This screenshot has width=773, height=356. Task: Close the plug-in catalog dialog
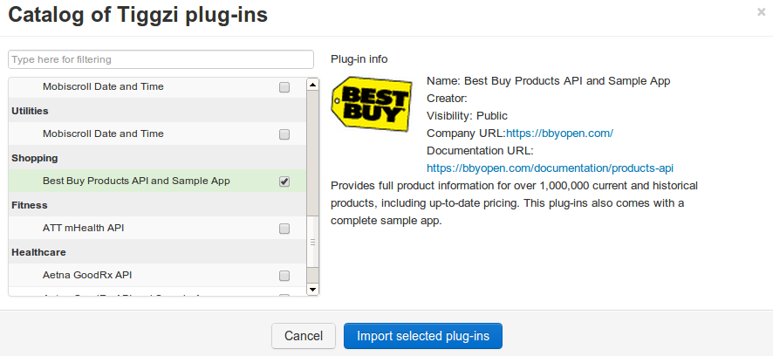761,12
